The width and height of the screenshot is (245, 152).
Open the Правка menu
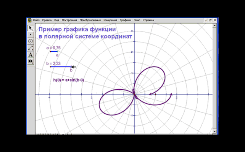(x=47, y=20)
